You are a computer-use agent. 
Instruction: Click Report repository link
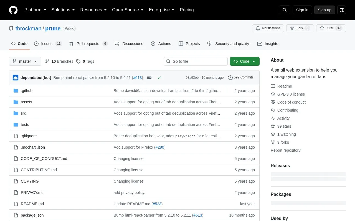click(x=285, y=150)
